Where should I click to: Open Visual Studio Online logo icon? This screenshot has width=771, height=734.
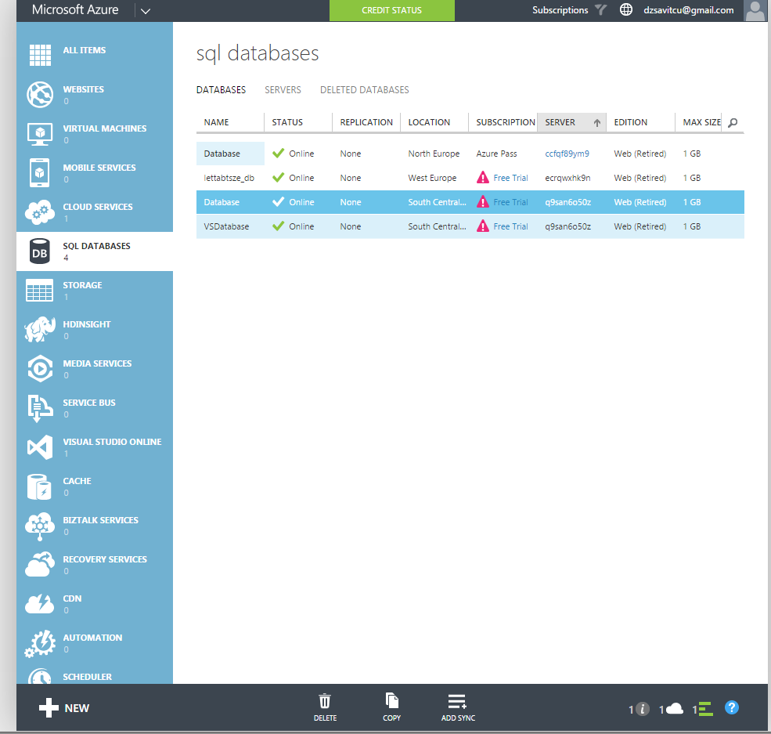point(40,447)
